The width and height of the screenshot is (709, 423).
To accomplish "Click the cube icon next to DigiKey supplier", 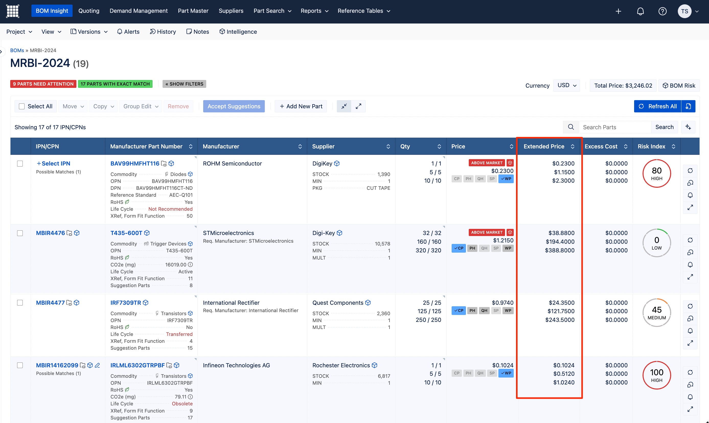I will (x=337, y=163).
